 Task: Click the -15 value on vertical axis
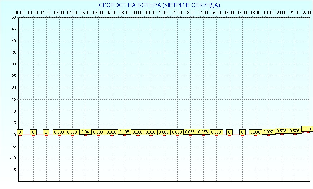[13, 170]
